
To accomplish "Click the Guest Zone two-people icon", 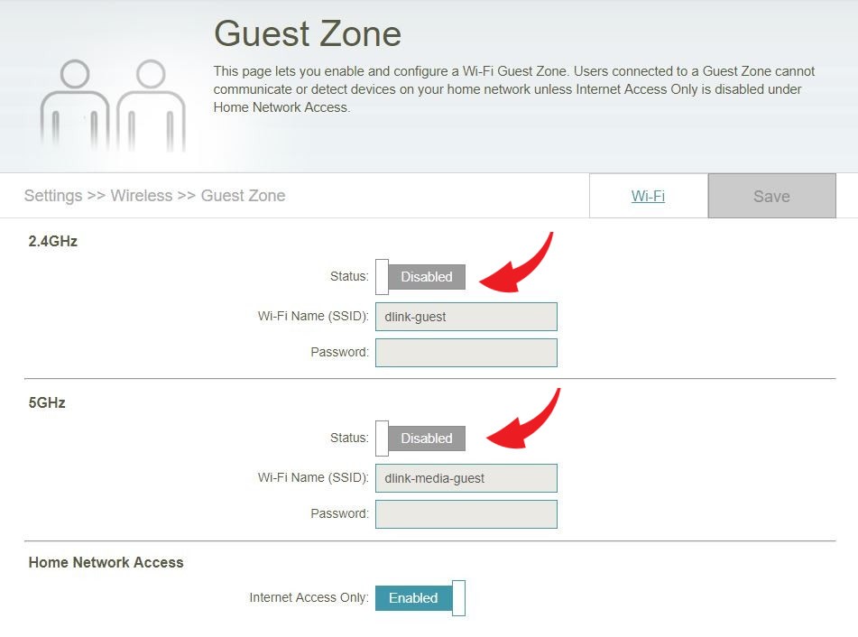I will click(x=114, y=105).
